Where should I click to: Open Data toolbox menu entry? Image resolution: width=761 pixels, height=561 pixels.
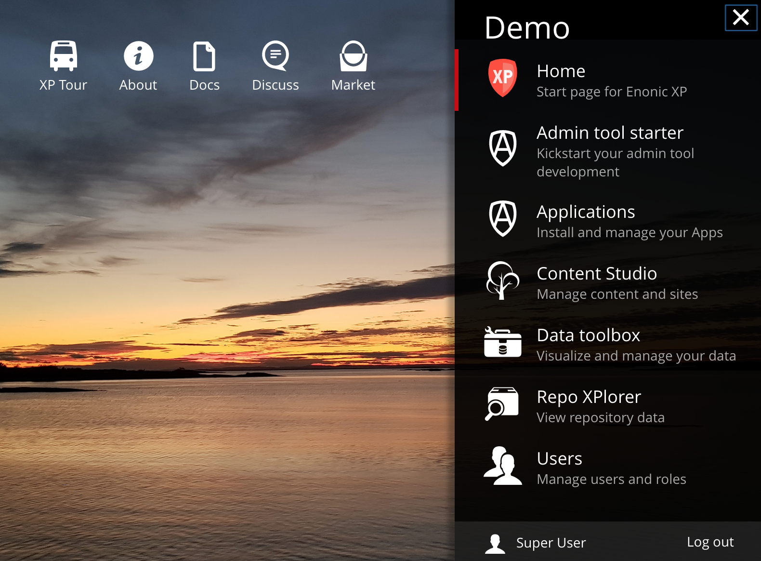point(608,344)
